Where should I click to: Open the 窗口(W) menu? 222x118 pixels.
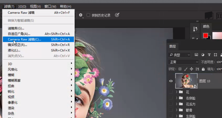[x=50, y=6]
